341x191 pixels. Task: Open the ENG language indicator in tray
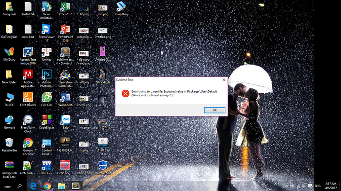(317, 186)
